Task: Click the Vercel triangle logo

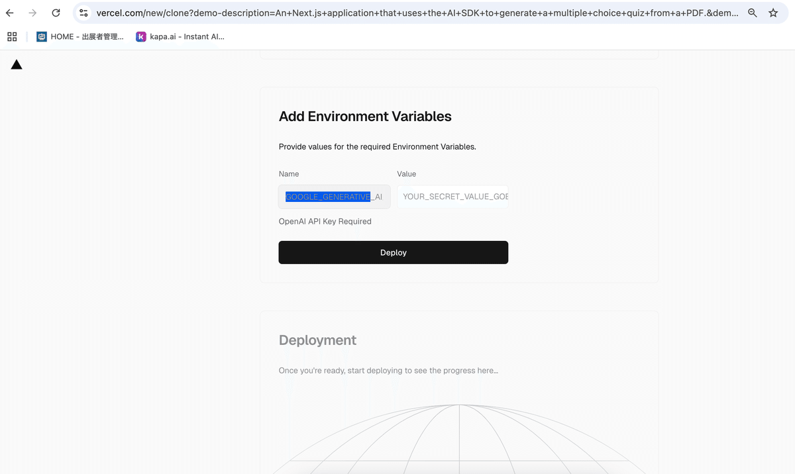Action: click(x=17, y=64)
